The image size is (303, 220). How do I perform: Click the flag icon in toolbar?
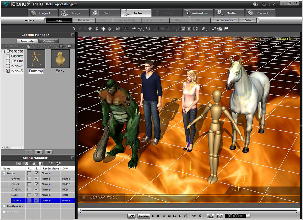coord(226,29)
